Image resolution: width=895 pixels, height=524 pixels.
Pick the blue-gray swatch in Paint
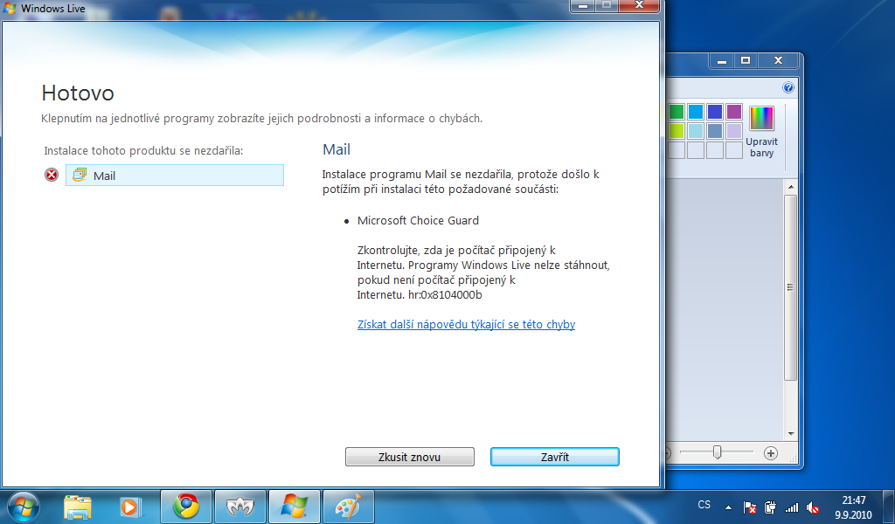pos(715,131)
